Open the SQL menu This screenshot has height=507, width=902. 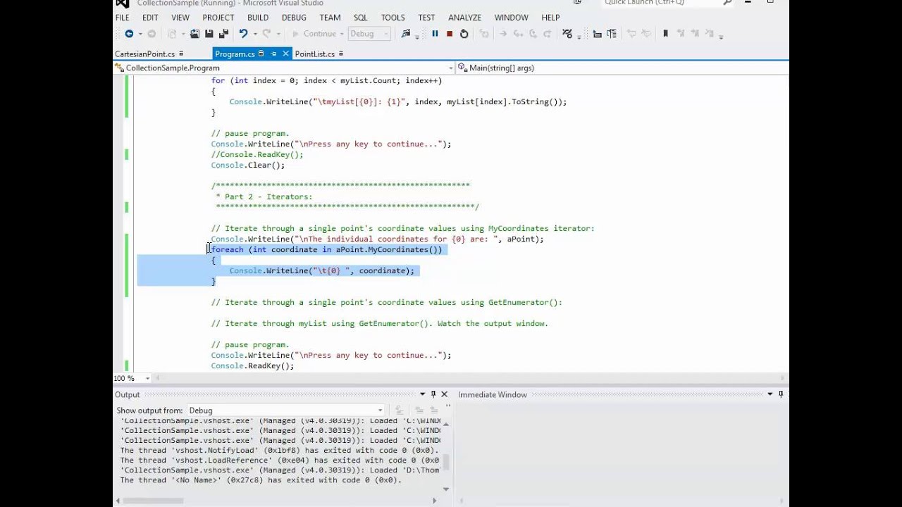tap(361, 18)
